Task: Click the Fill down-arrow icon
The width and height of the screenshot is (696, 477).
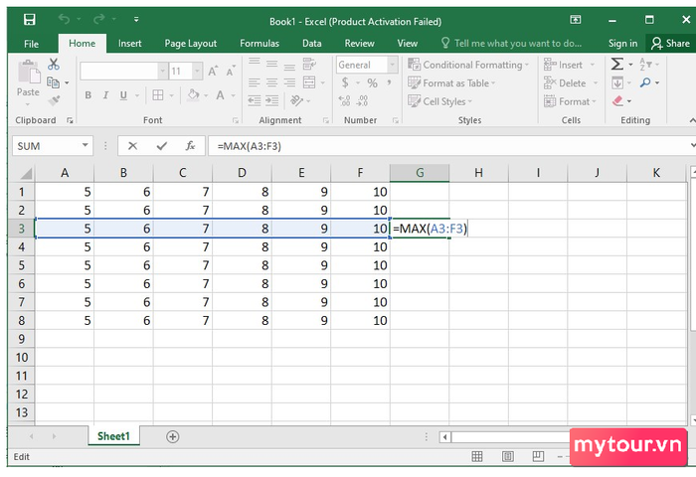Action: [x=617, y=82]
